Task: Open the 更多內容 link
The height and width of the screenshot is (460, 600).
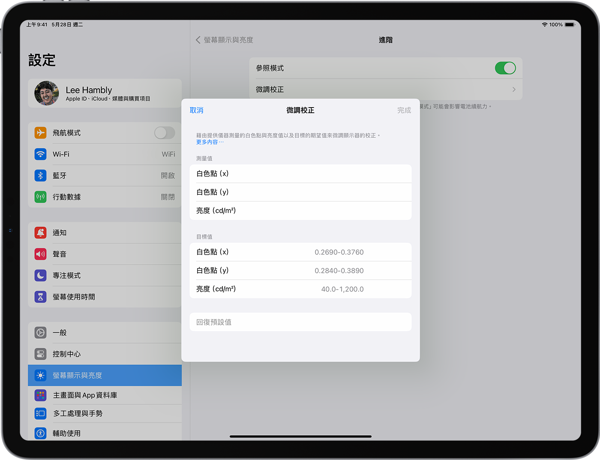Action: [210, 142]
